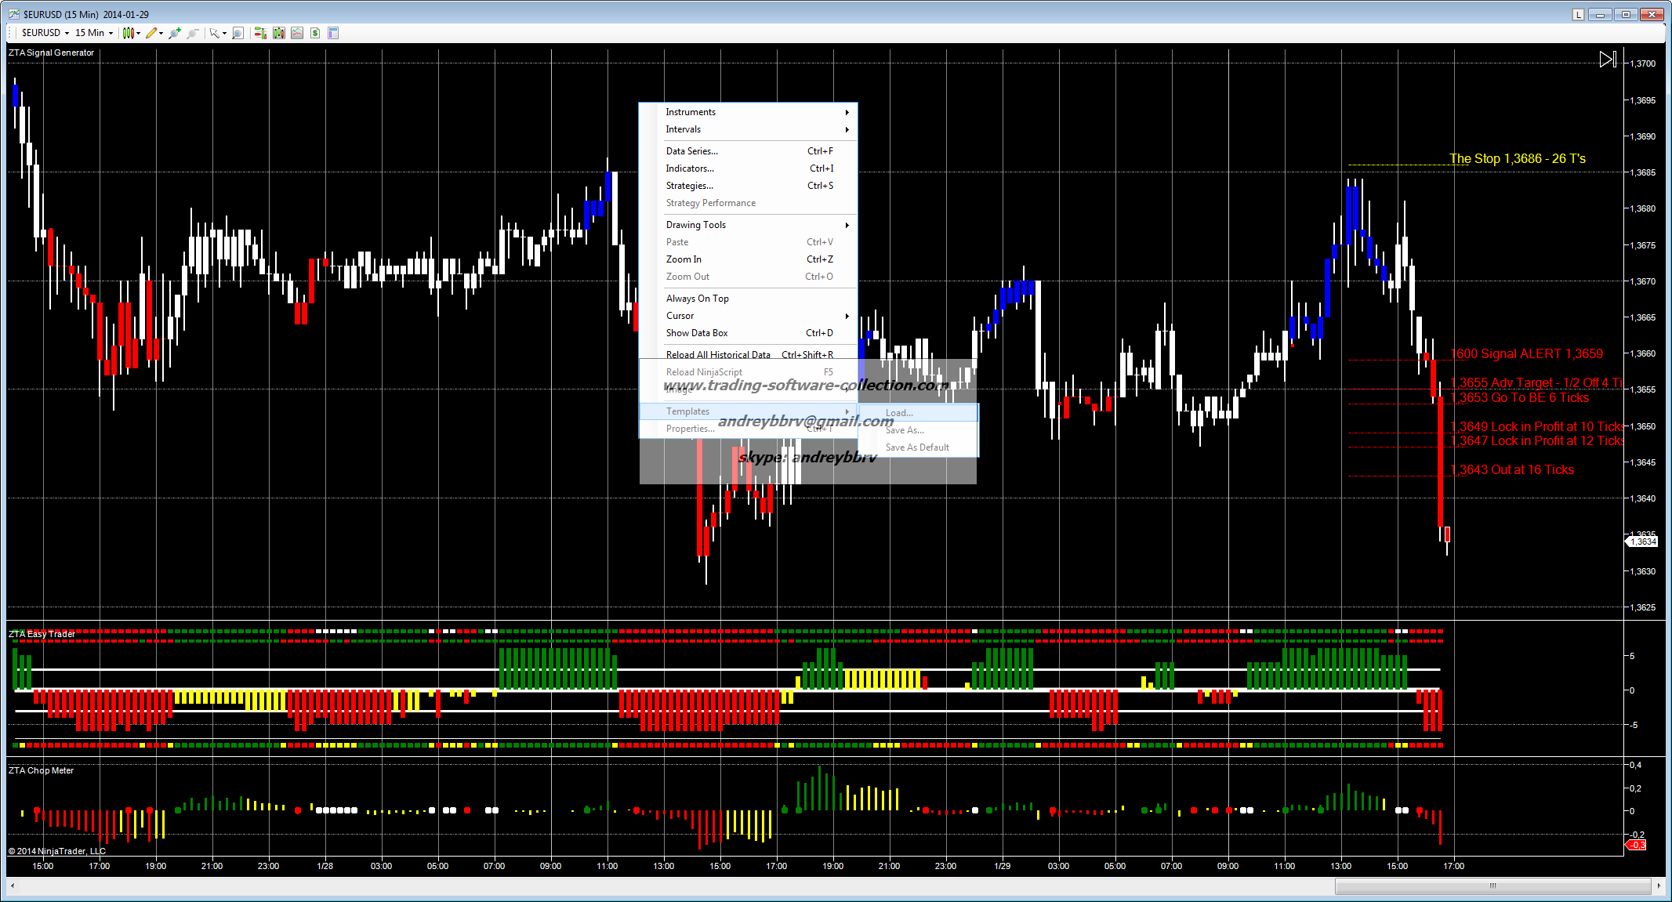1672x902 pixels.
Task: Open the Strategies dollar-sign icon
Action: pyautogui.click(x=315, y=33)
